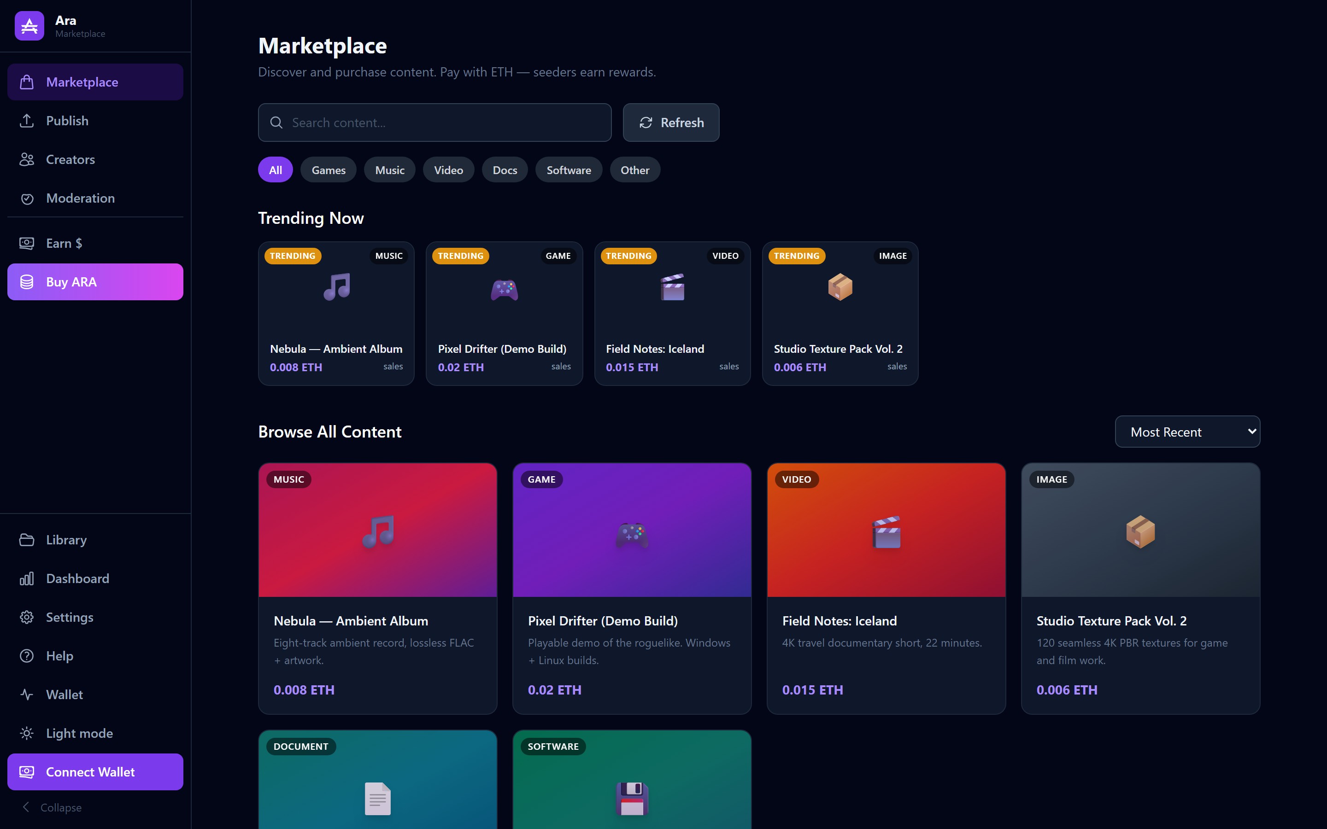Click browse title Pixel Drifter (Demo Build)
1327x829 pixels.
(x=603, y=621)
